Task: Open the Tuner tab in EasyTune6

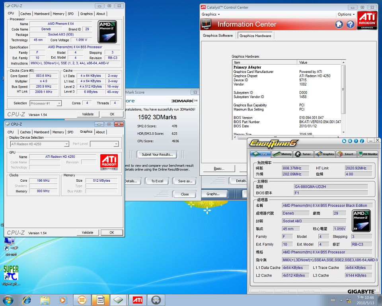Action: click(303, 154)
